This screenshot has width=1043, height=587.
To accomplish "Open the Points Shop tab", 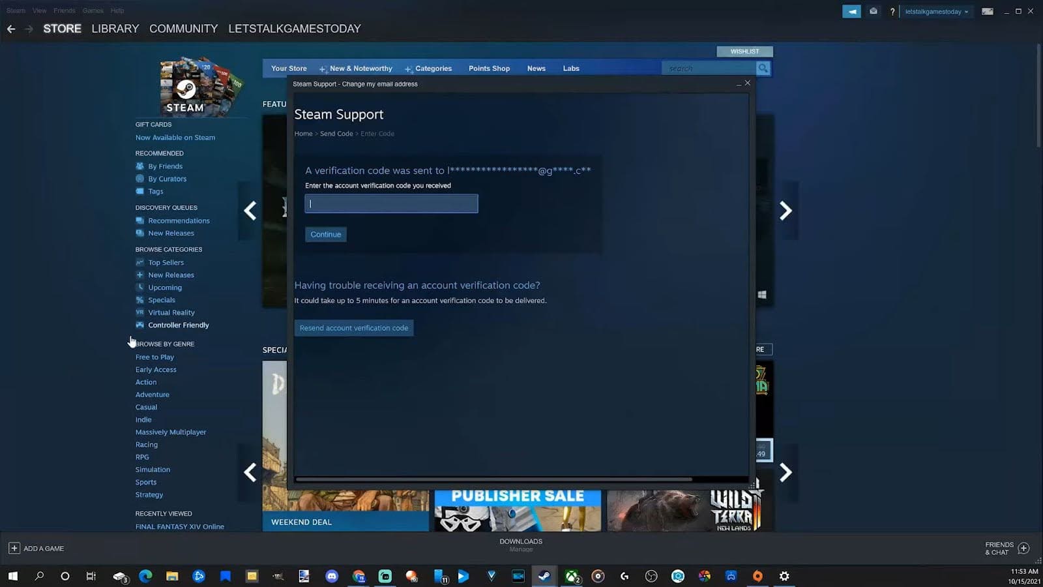I will (489, 68).
